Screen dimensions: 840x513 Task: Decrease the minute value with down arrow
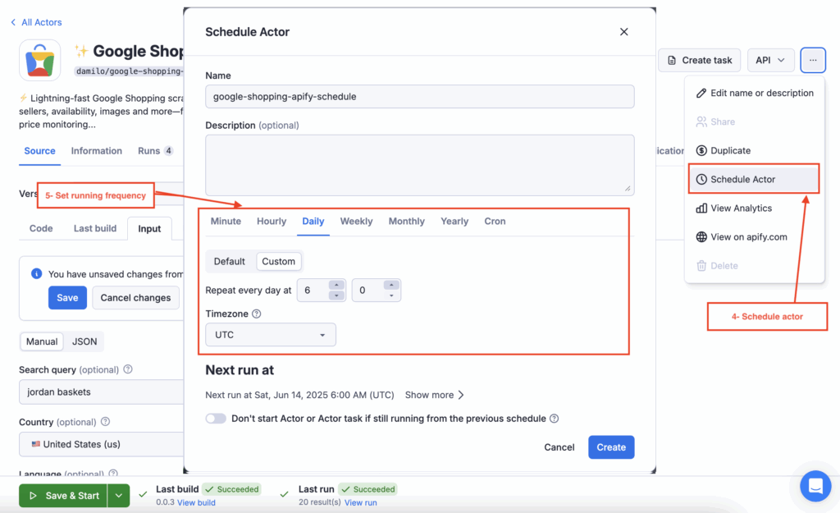click(391, 295)
